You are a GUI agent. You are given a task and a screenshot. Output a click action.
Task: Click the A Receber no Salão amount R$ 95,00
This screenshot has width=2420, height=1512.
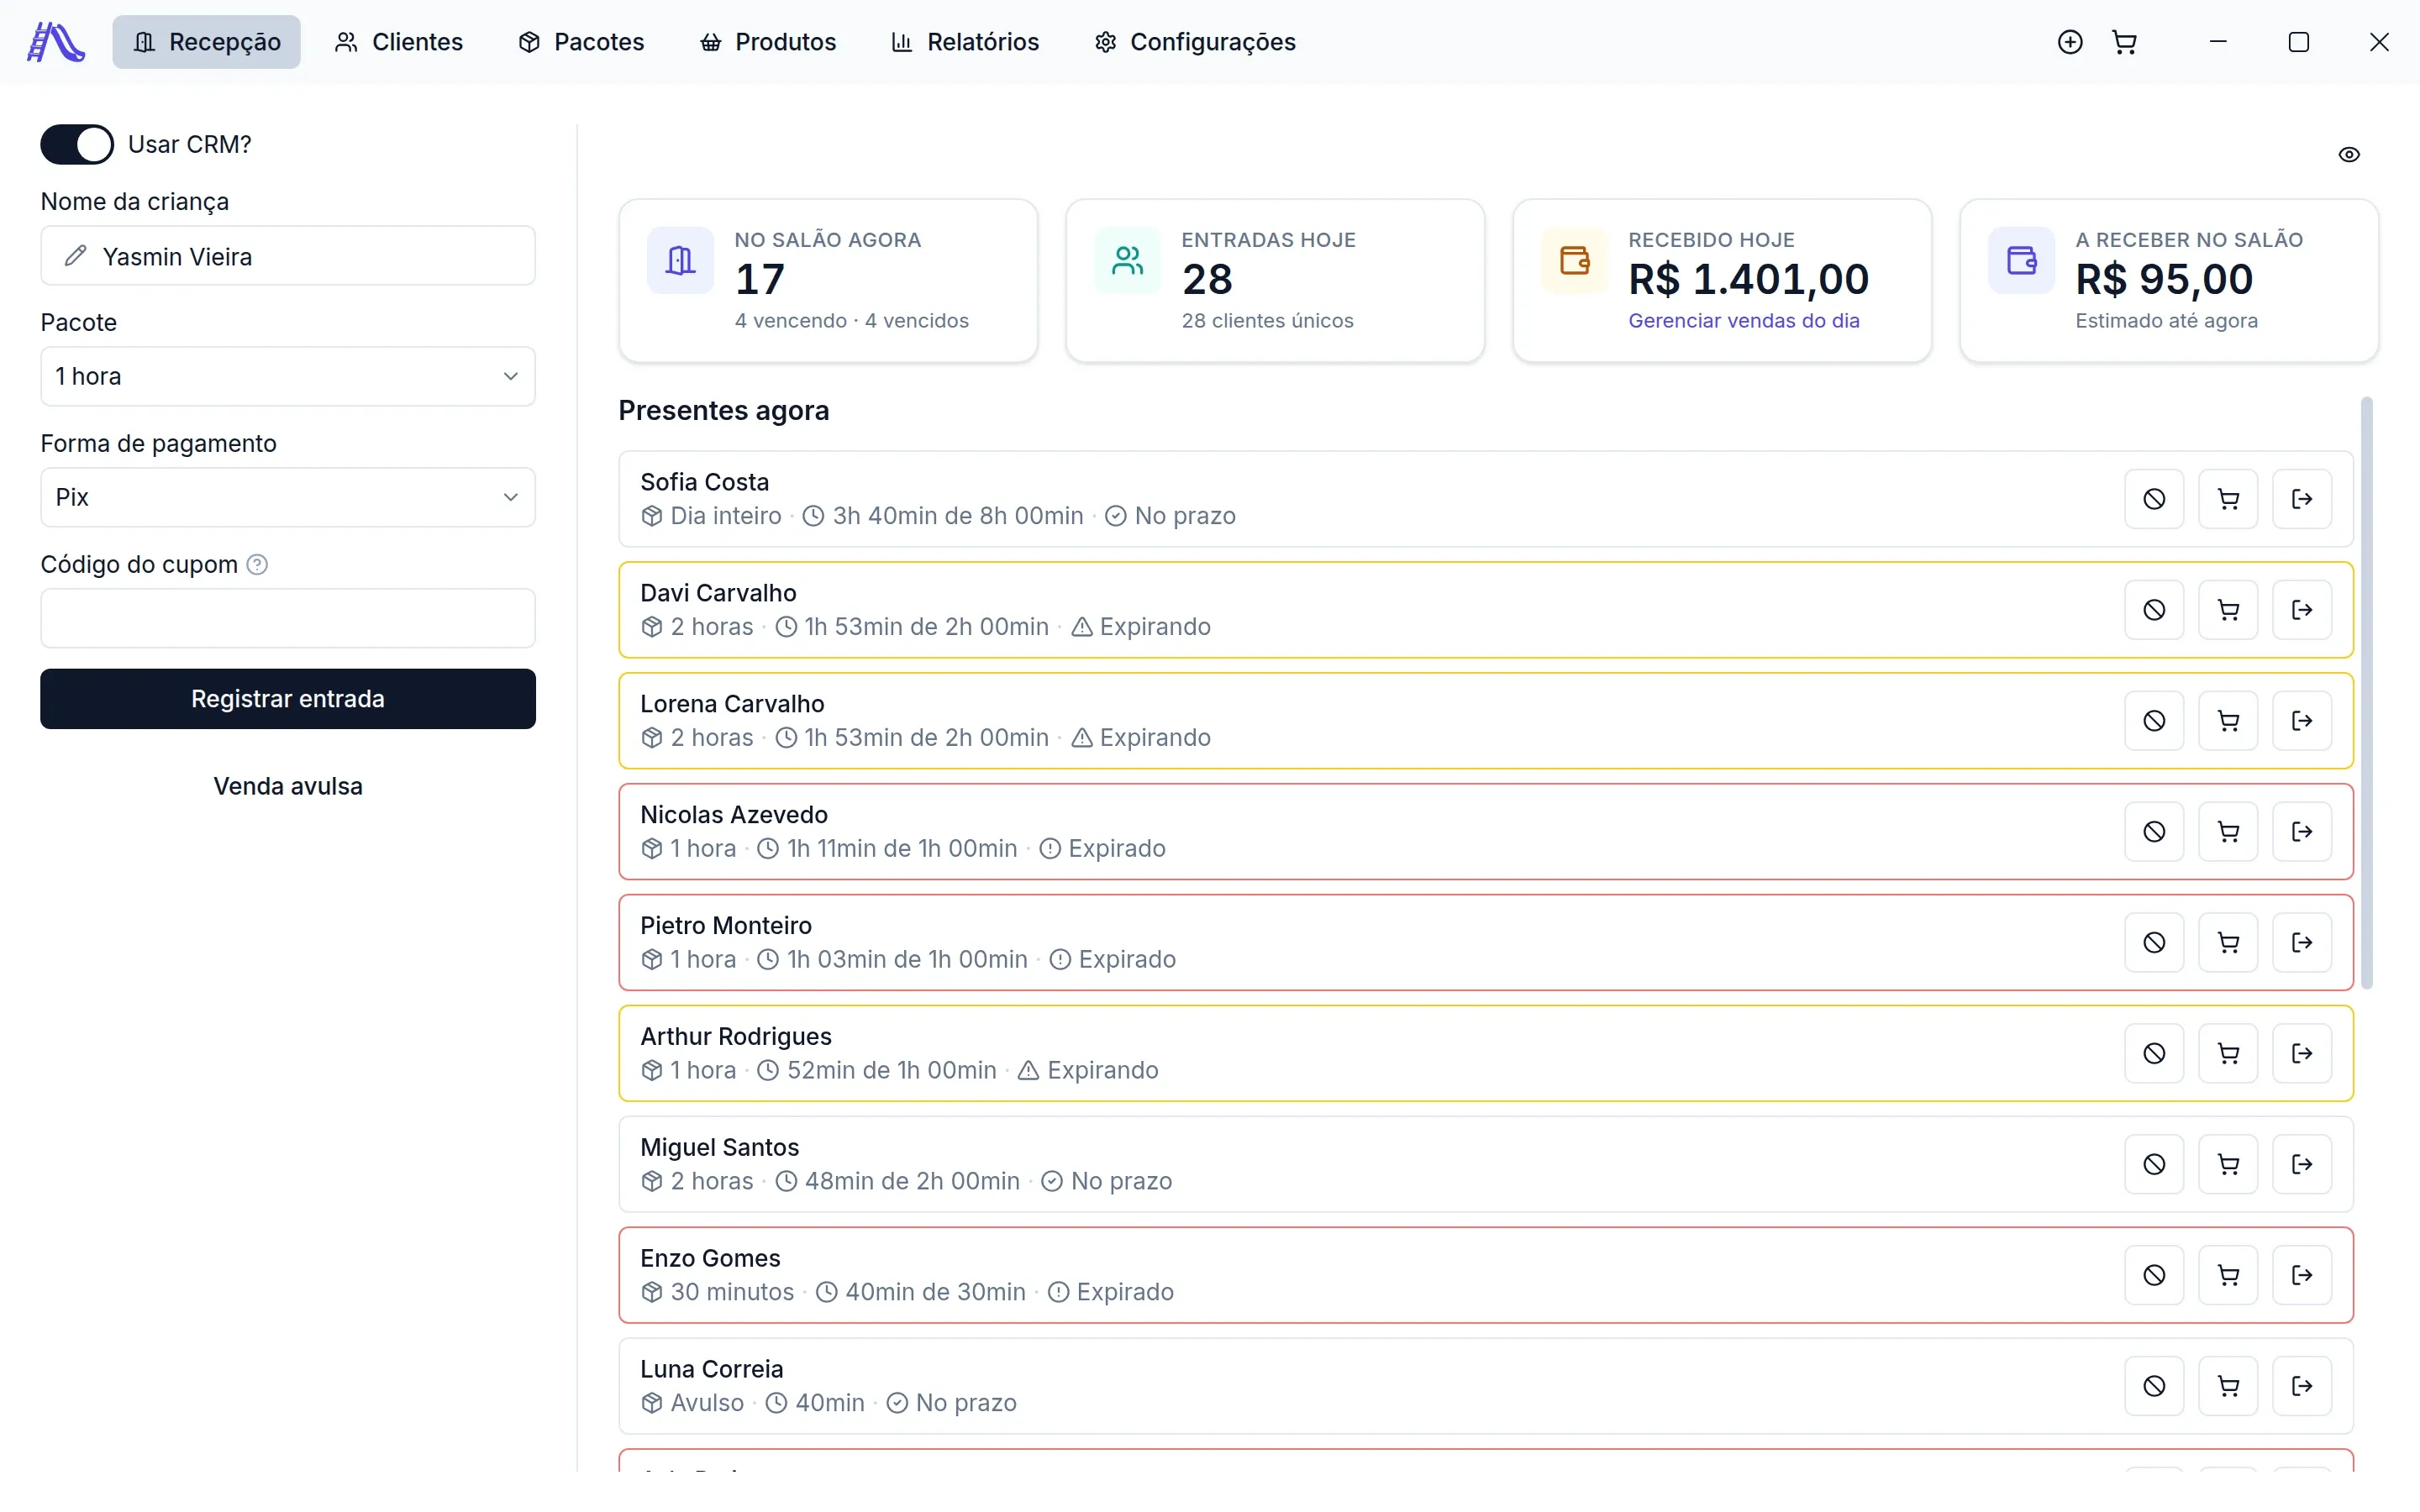(2164, 280)
